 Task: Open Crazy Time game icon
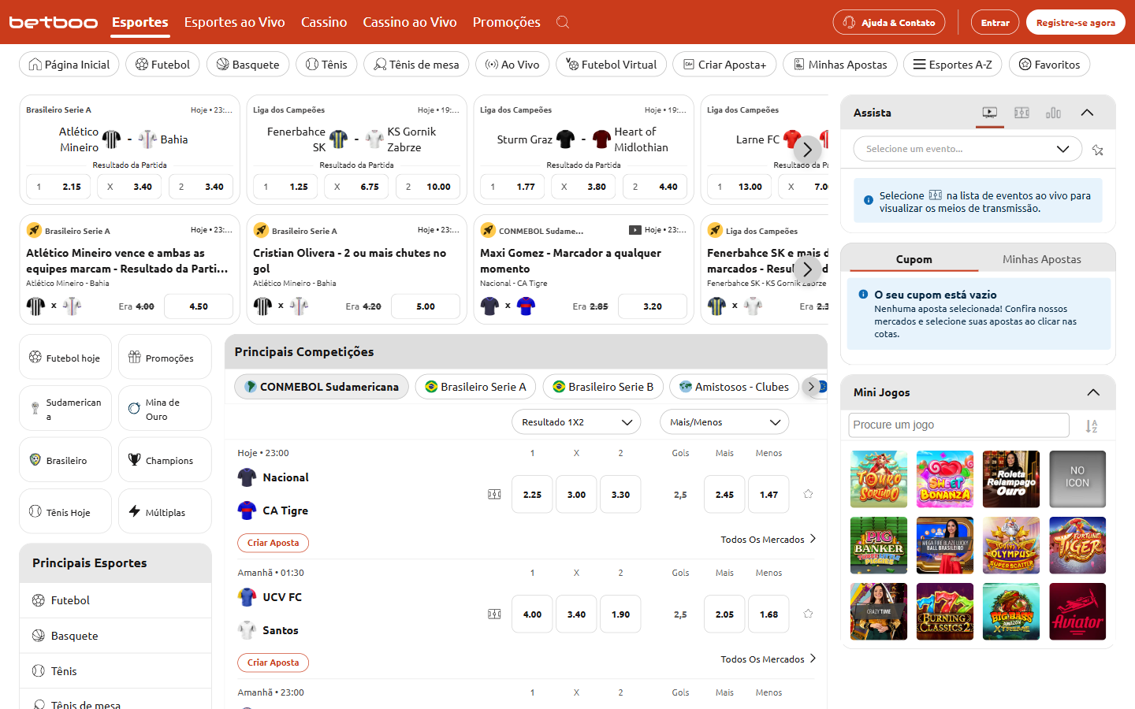tap(879, 611)
